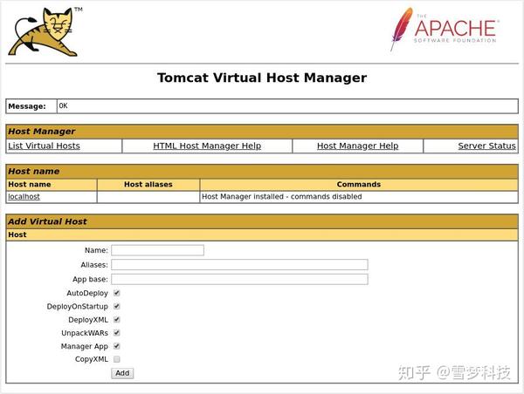Click the Commands column header
The width and height of the screenshot is (524, 394).
[x=359, y=184]
